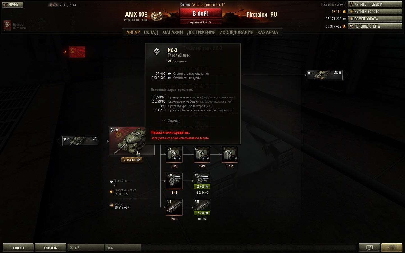Viewport: 405px width, 253px height.
Task: Expand the Случайный бой battle type dropdown
Action: click(201, 22)
